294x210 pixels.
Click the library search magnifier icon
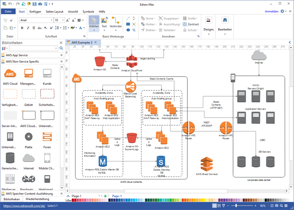tap(61, 49)
